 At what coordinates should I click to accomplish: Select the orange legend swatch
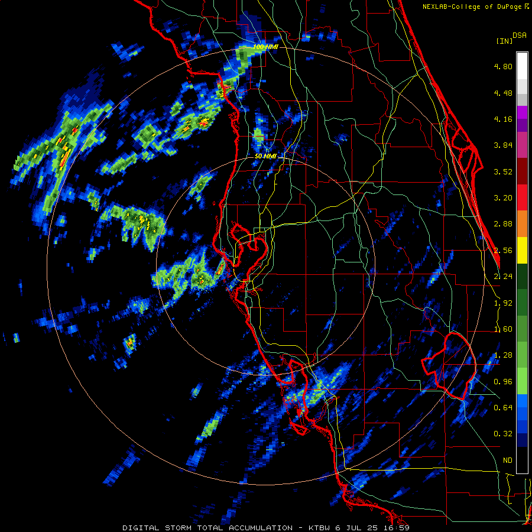[x=522, y=224]
